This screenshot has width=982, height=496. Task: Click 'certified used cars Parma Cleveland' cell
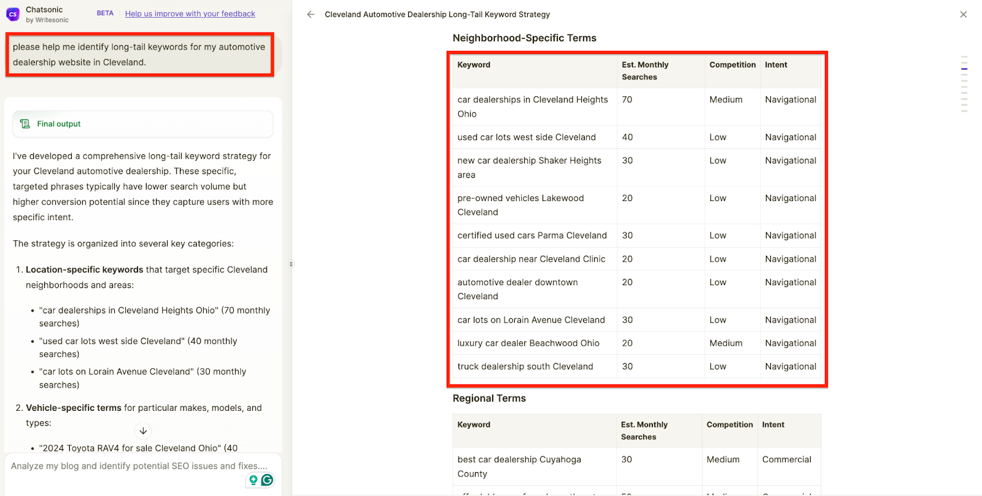(x=535, y=235)
